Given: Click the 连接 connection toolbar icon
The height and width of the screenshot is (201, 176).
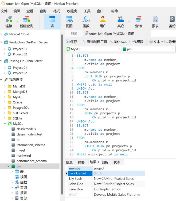Looking at the screenshot, I should click(x=9, y=22).
